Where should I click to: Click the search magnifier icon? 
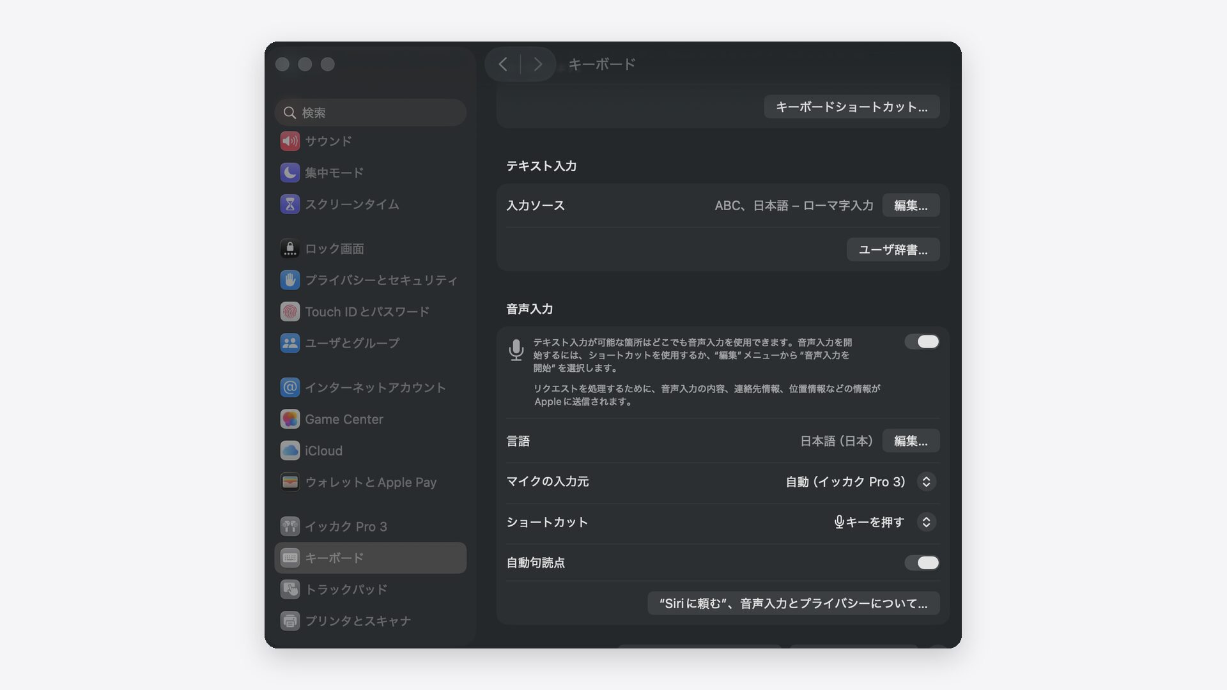pyautogui.click(x=289, y=112)
